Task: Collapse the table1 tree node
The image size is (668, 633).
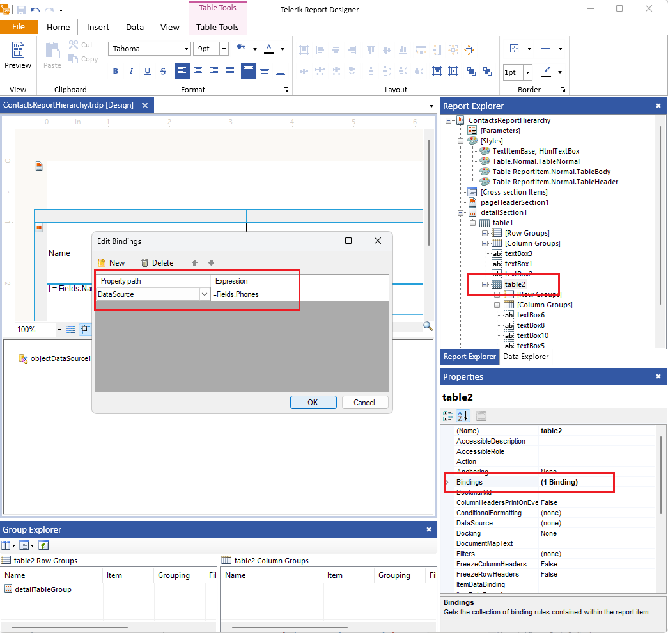Action: point(473,223)
